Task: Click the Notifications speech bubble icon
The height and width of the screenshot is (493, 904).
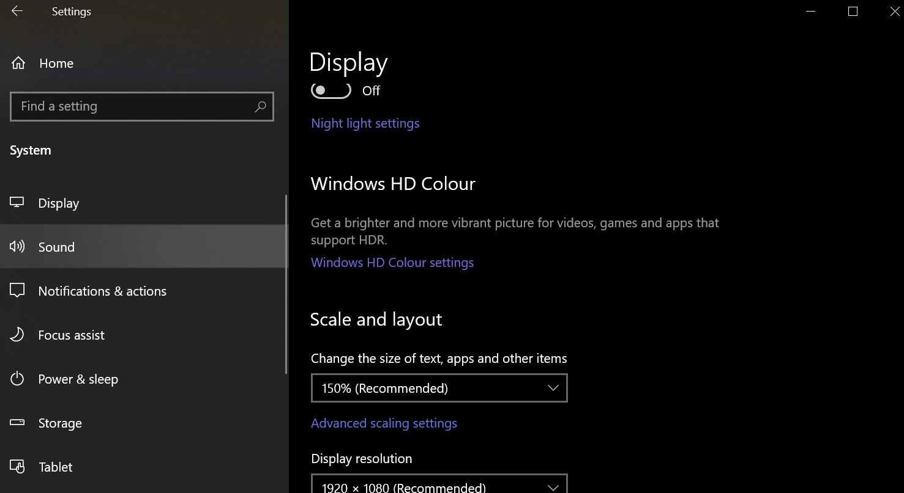Action: tap(17, 290)
